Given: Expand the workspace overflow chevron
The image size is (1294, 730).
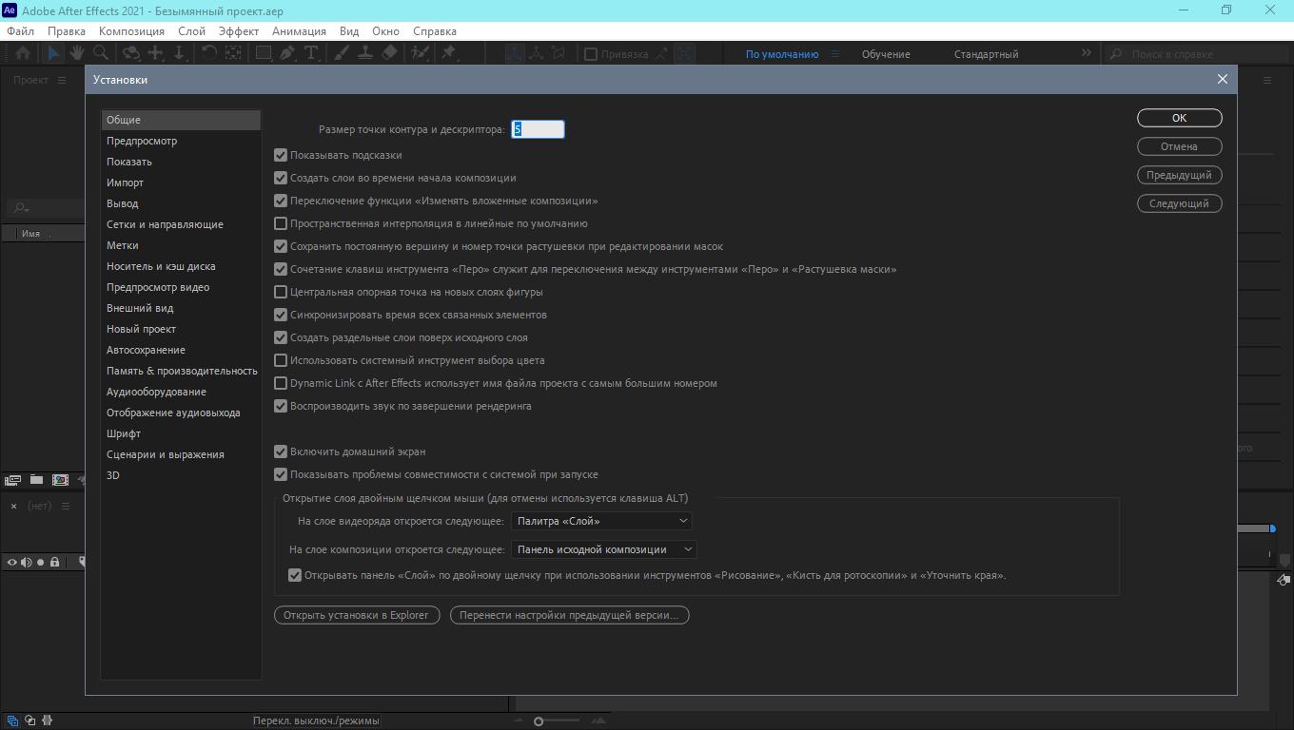Looking at the screenshot, I should click(1086, 54).
